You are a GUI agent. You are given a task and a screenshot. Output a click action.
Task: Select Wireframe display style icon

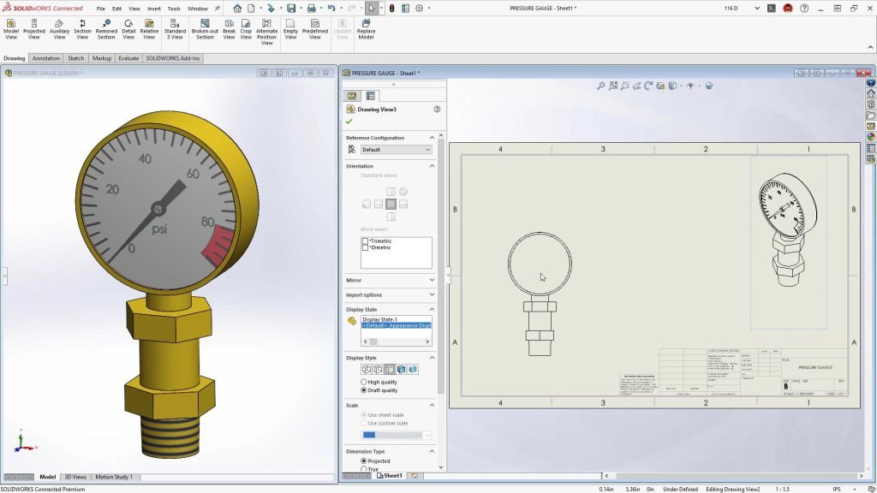pos(367,370)
